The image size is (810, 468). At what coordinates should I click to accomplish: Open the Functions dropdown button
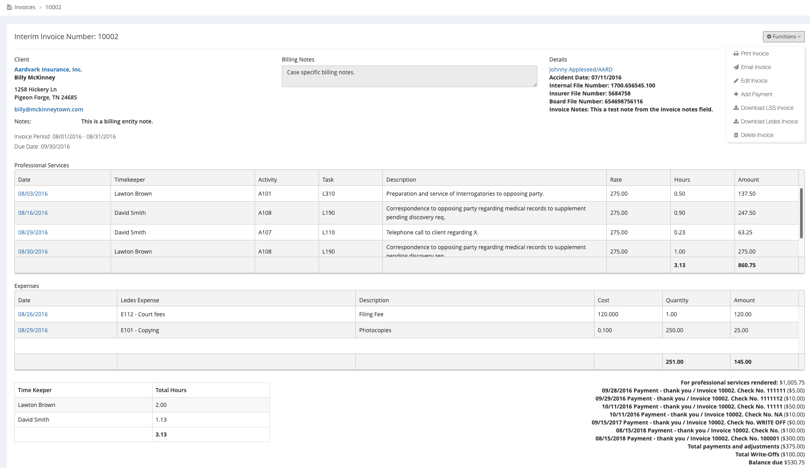coord(783,36)
